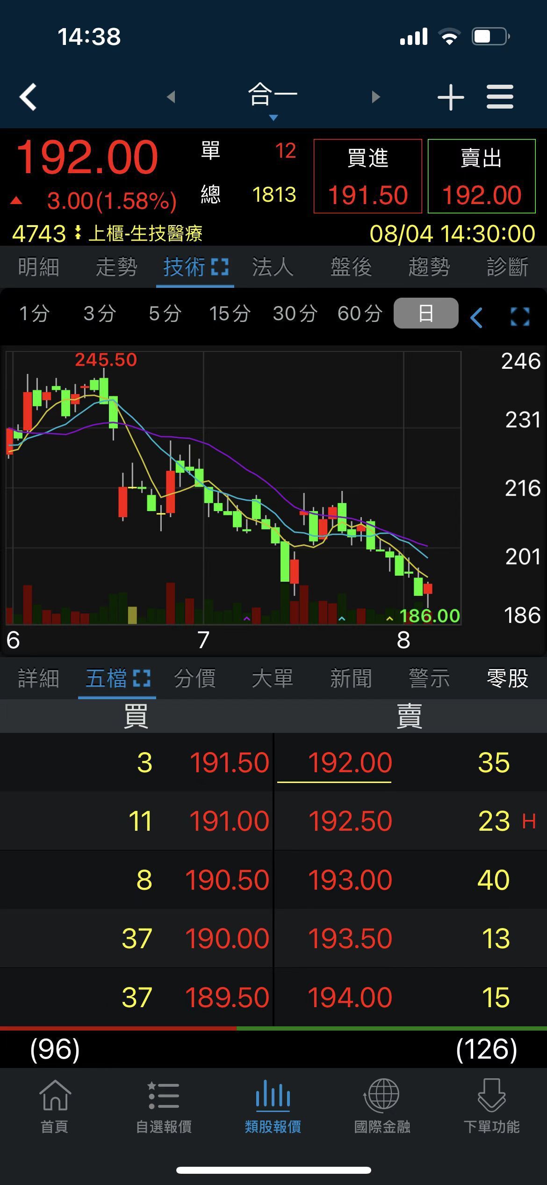Switch chart to 5分 interval
The height and width of the screenshot is (1185, 547).
pos(165,314)
